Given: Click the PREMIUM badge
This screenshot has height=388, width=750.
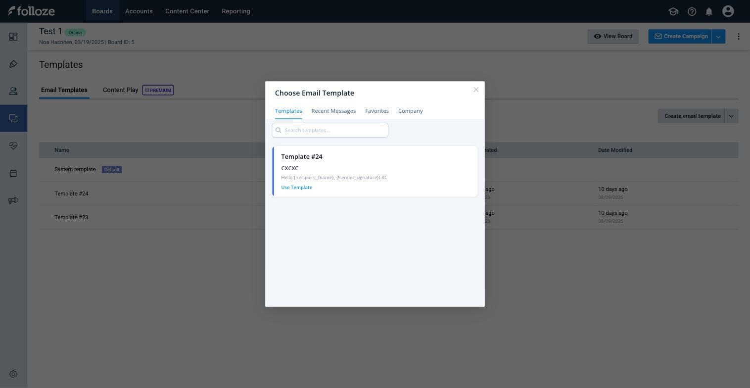Looking at the screenshot, I should 158,90.
